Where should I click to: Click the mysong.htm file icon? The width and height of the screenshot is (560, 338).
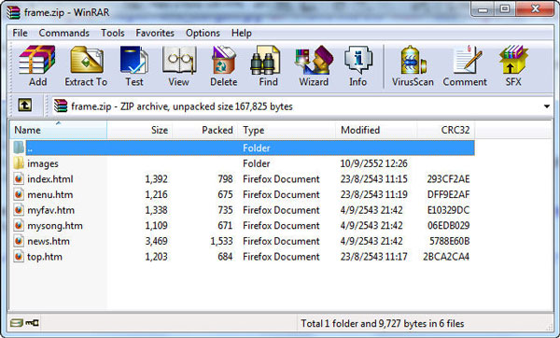(19, 225)
